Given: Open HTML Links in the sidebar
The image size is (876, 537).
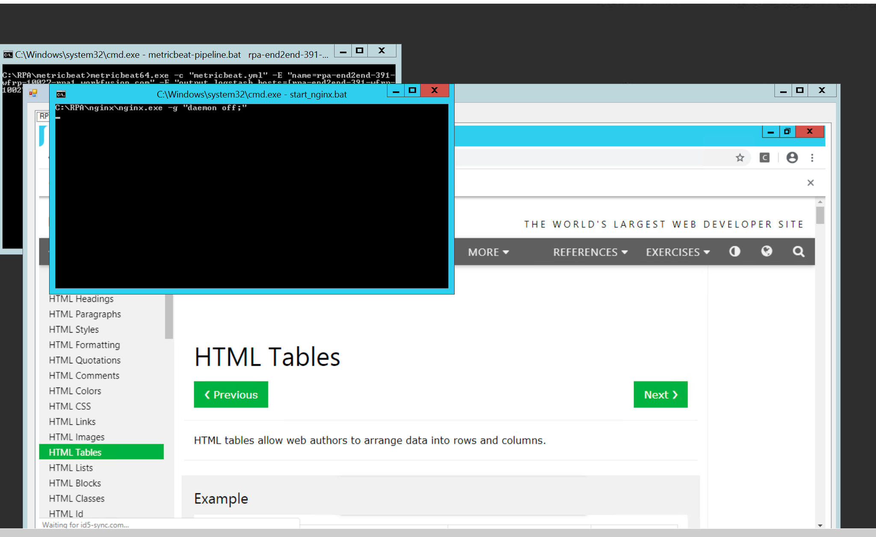Looking at the screenshot, I should point(72,422).
